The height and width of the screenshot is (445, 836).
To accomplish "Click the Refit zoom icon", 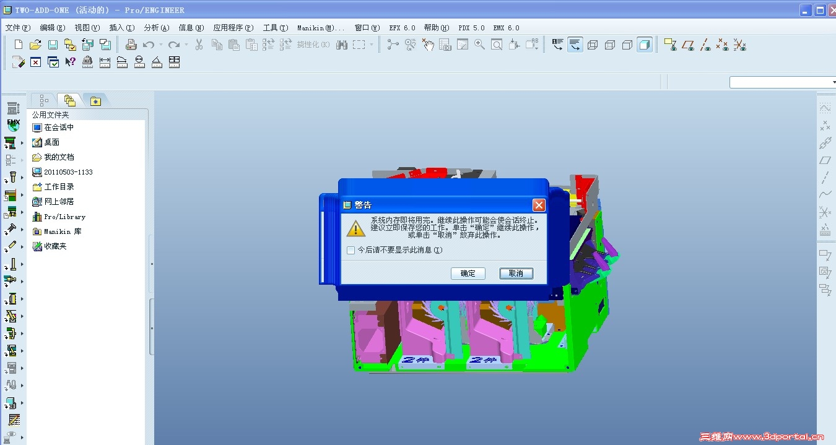I will [497, 45].
